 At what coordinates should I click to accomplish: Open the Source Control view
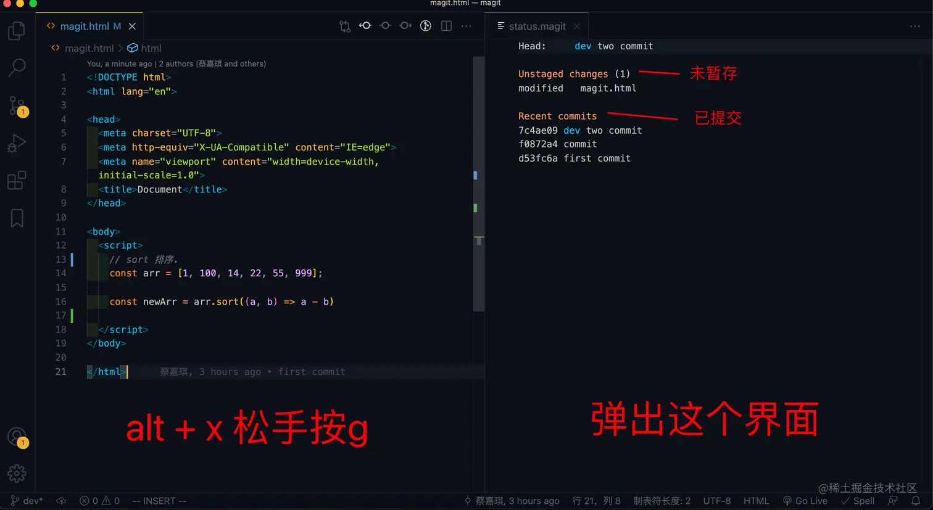(x=17, y=105)
